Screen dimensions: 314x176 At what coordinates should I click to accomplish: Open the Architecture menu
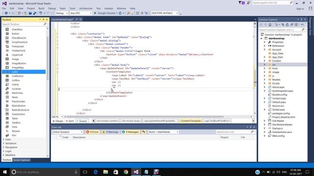coord(86,8)
